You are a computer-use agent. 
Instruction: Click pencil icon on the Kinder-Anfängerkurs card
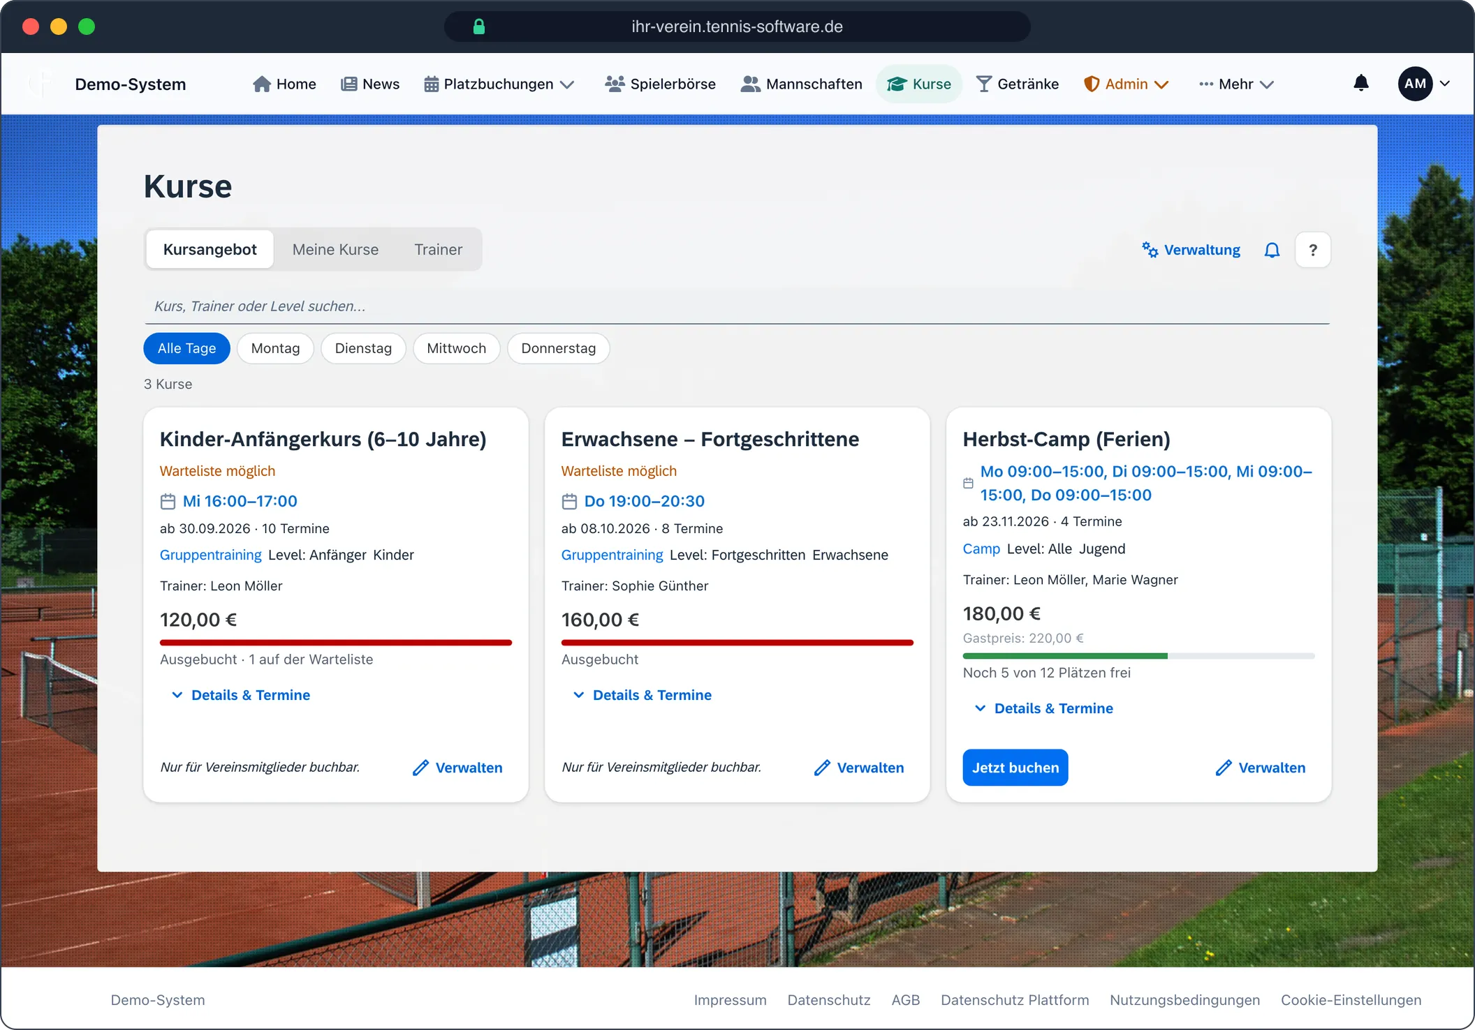420,768
